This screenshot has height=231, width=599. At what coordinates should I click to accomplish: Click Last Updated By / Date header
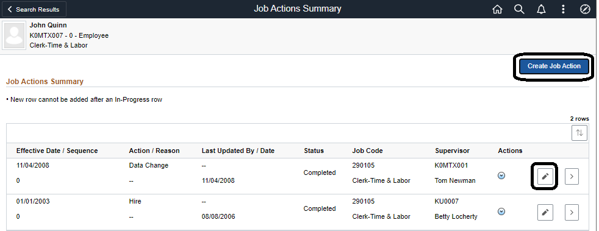(x=238, y=151)
